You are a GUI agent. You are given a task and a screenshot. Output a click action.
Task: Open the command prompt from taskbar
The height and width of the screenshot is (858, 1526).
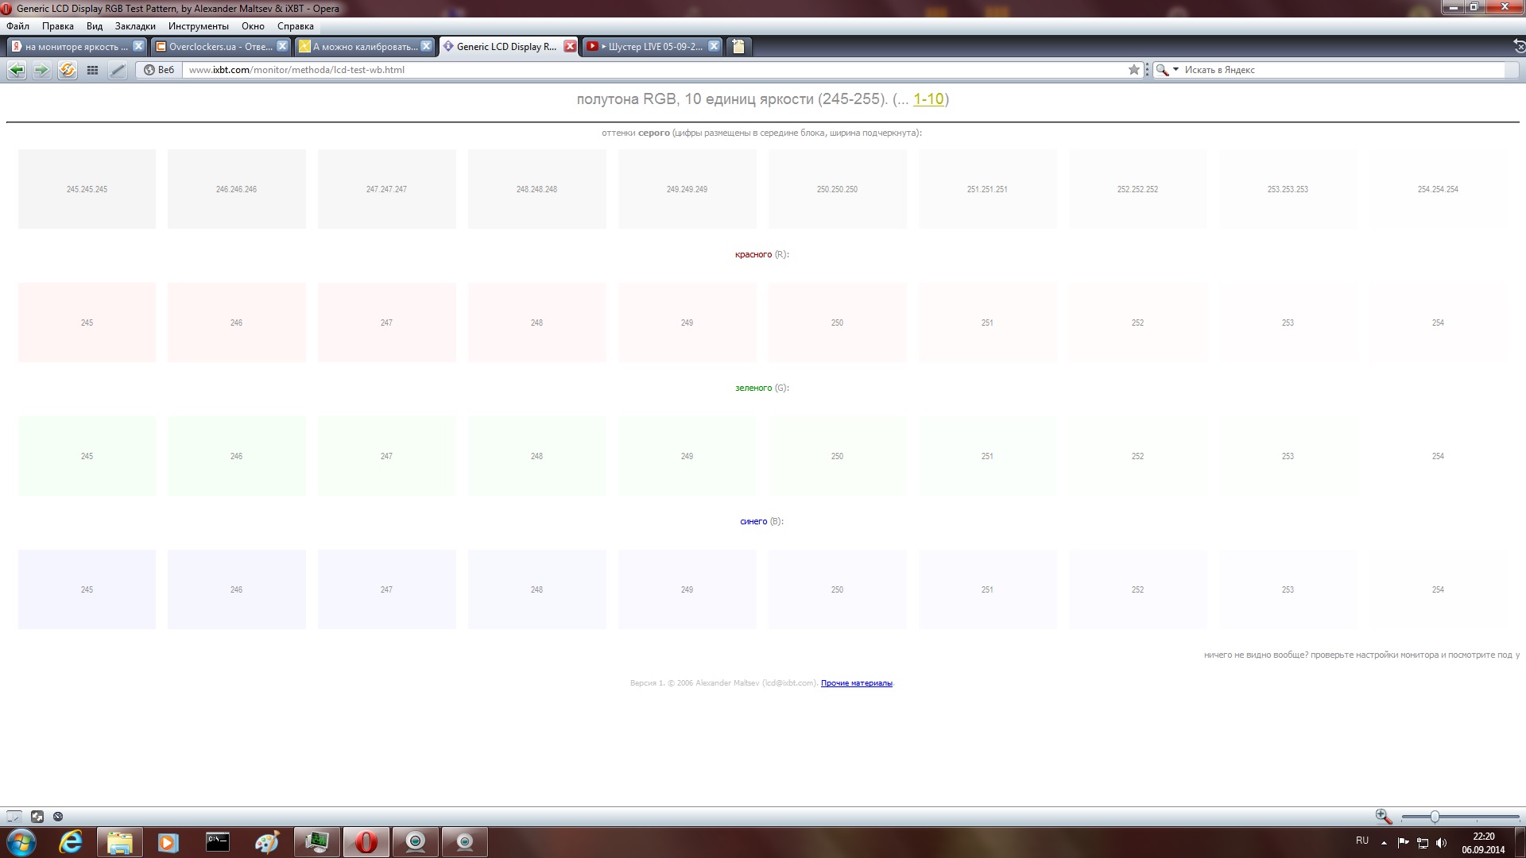pos(218,842)
